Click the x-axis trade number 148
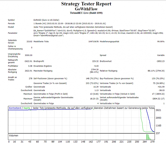Screen dimensions: 166x144 click(x=83, y=142)
